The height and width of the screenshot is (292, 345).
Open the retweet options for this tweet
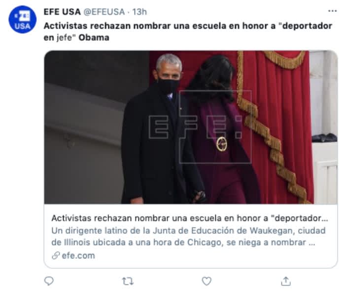(128, 281)
